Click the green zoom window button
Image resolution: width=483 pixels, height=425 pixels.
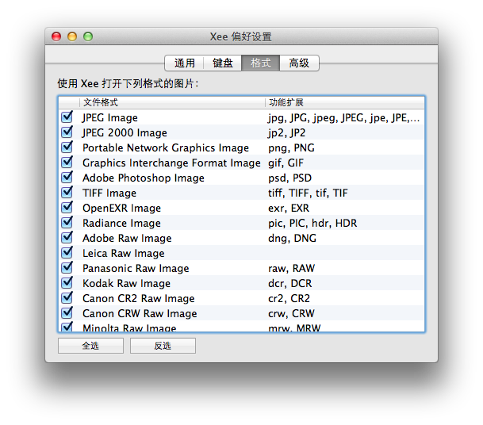(88, 36)
